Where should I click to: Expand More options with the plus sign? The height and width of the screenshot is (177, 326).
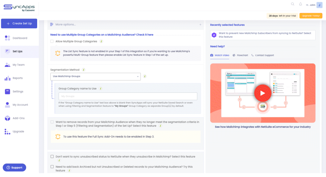coord(200,24)
